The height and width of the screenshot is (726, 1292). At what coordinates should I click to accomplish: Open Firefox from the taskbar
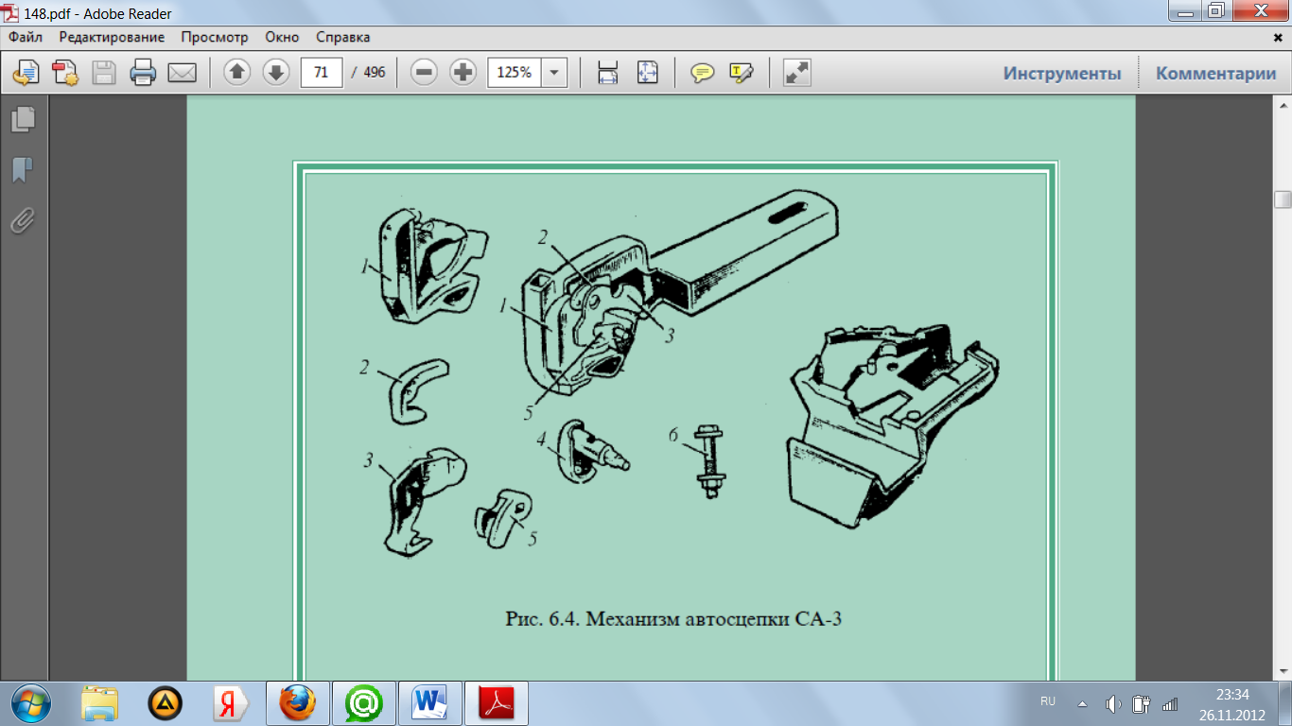tap(297, 703)
